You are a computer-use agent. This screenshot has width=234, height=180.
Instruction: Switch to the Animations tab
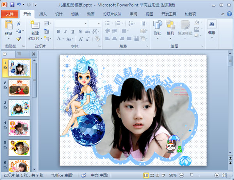(91, 14)
